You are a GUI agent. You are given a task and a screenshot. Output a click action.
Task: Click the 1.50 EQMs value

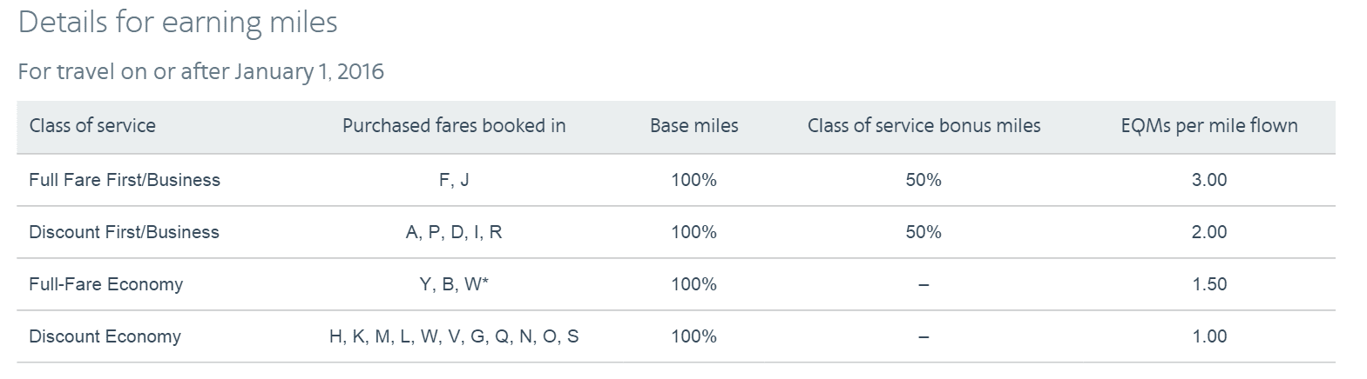[x=1209, y=284]
